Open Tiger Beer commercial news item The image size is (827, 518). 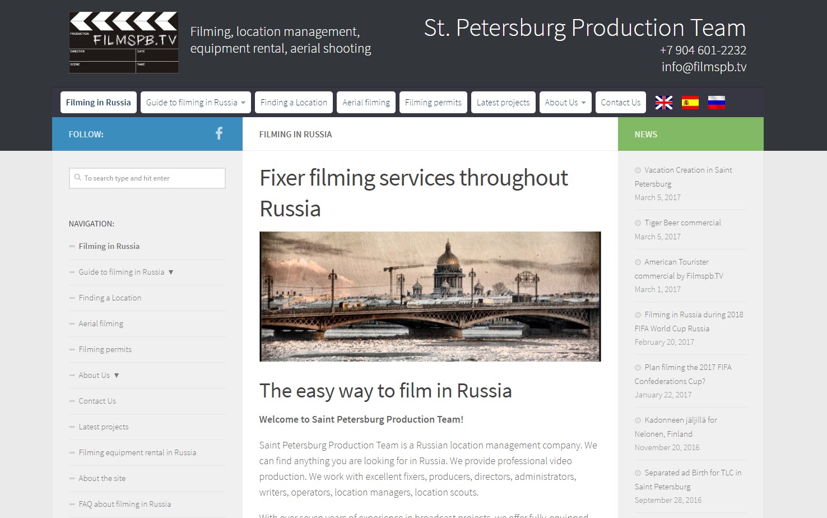pyautogui.click(x=682, y=223)
